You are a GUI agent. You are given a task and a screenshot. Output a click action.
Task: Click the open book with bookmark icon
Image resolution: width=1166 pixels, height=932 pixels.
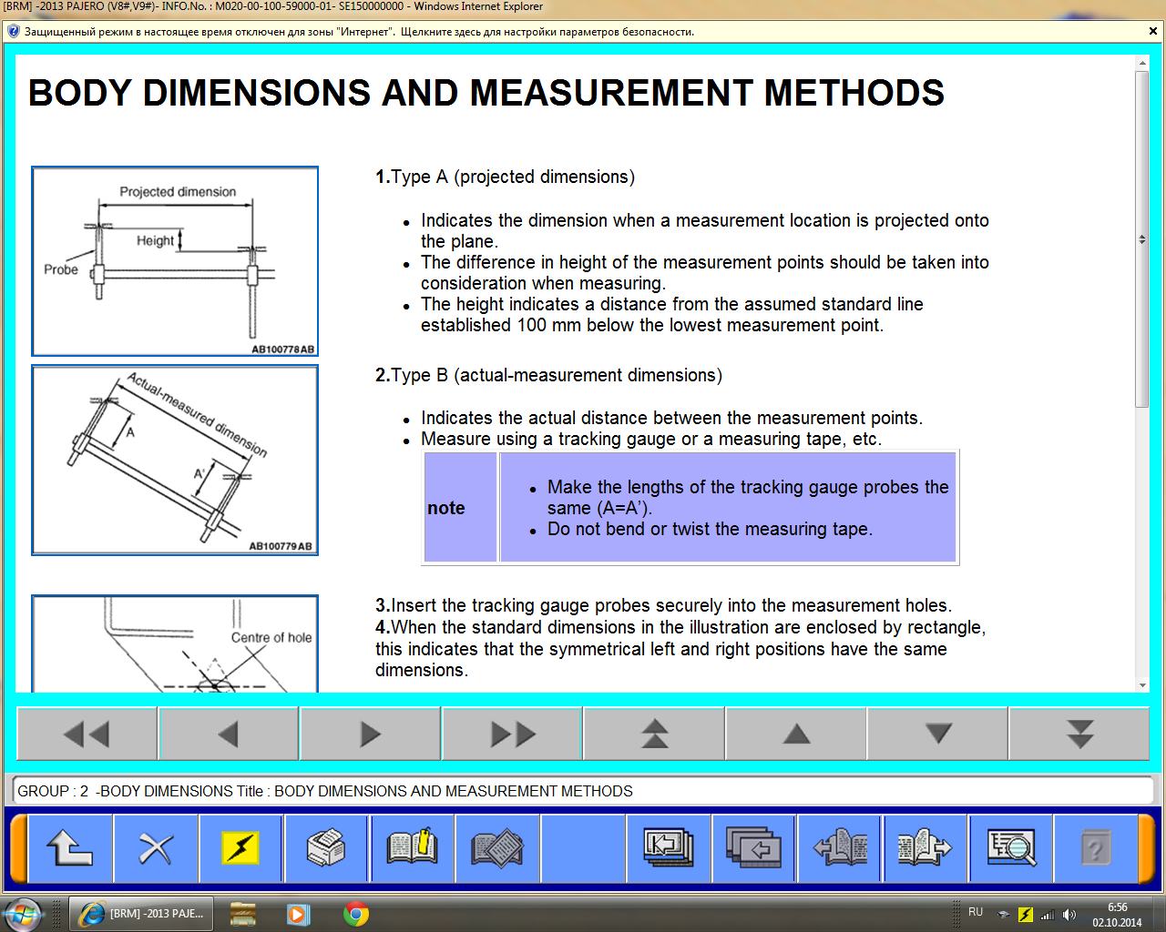point(412,848)
